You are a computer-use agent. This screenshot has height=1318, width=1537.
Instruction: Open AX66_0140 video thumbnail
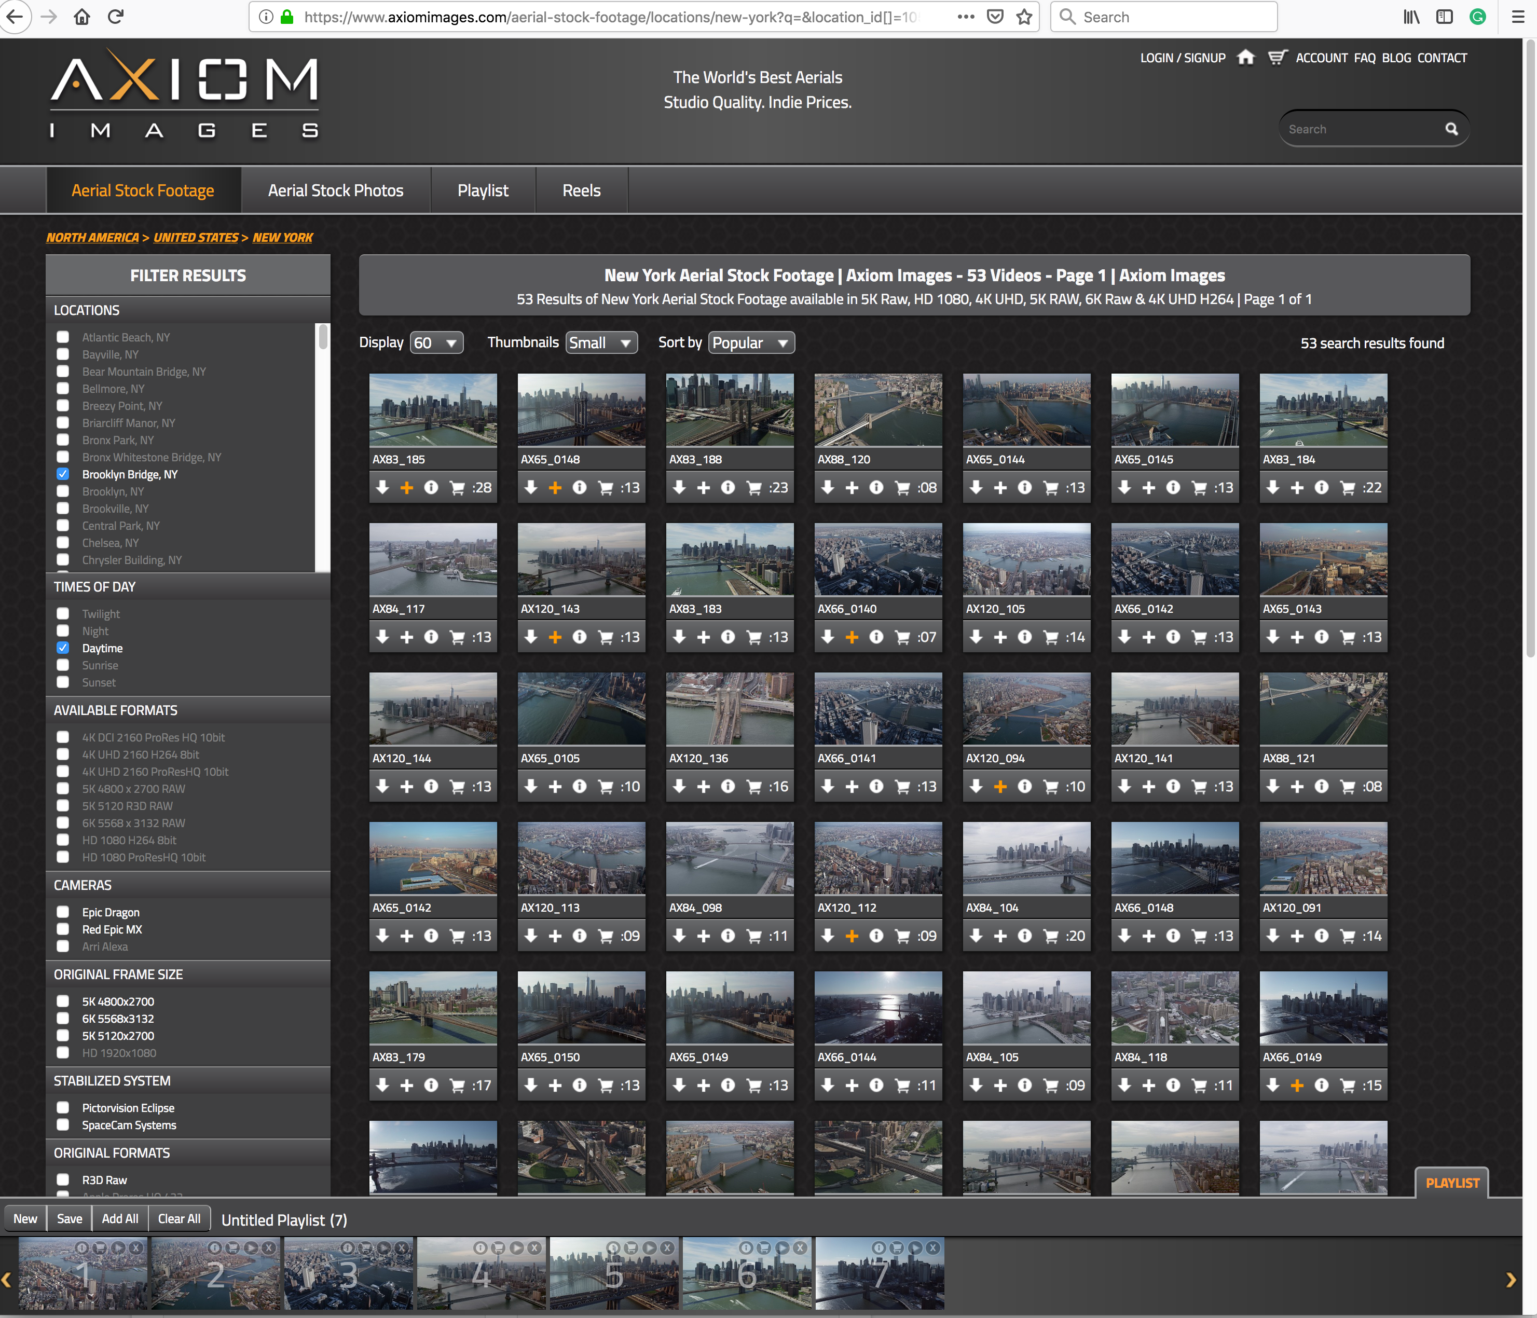(877, 559)
